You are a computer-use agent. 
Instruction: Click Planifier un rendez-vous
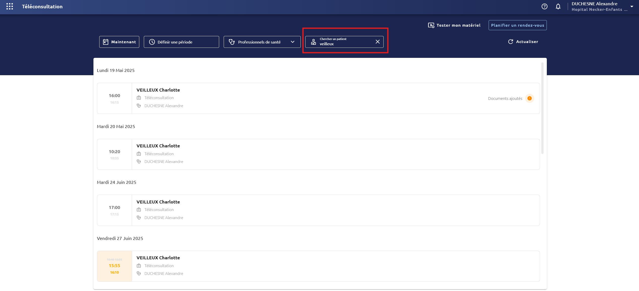pos(517,25)
